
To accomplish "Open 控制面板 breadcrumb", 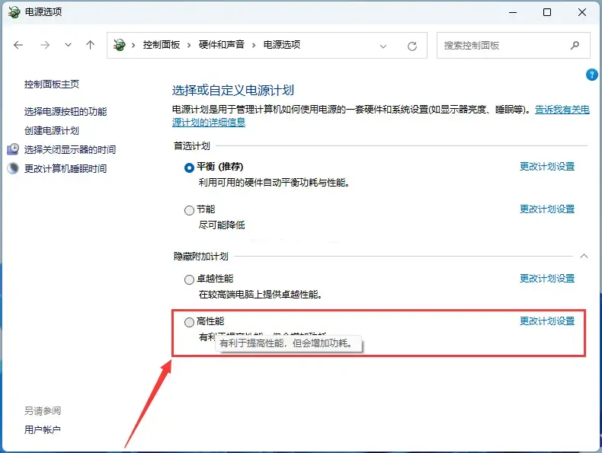I will coord(162,45).
